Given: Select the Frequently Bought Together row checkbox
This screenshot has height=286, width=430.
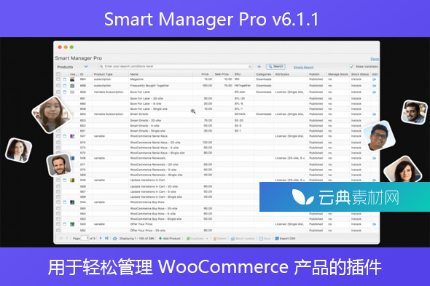Looking at the screenshot, I should pos(58,86).
